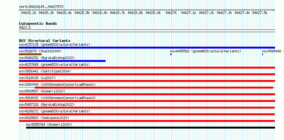The image size is (284, 140).
Task: Click the Cytogenetic Bands track title
Action: point(38,23)
